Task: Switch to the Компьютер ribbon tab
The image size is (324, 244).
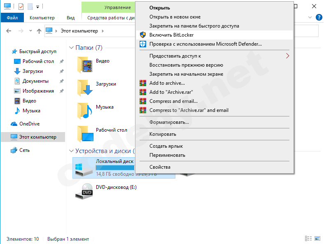Action: click(x=42, y=18)
